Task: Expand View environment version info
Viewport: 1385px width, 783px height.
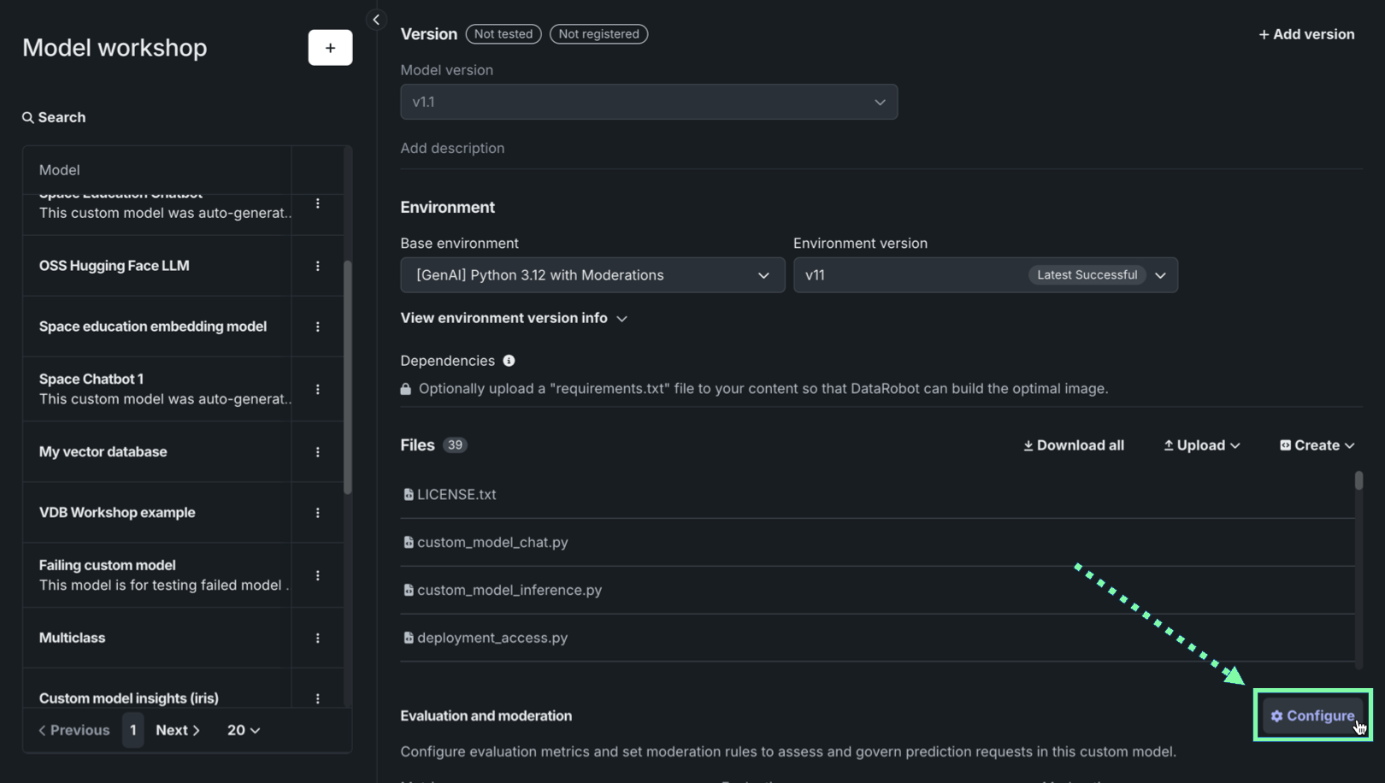Action: (x=514, y=318)
